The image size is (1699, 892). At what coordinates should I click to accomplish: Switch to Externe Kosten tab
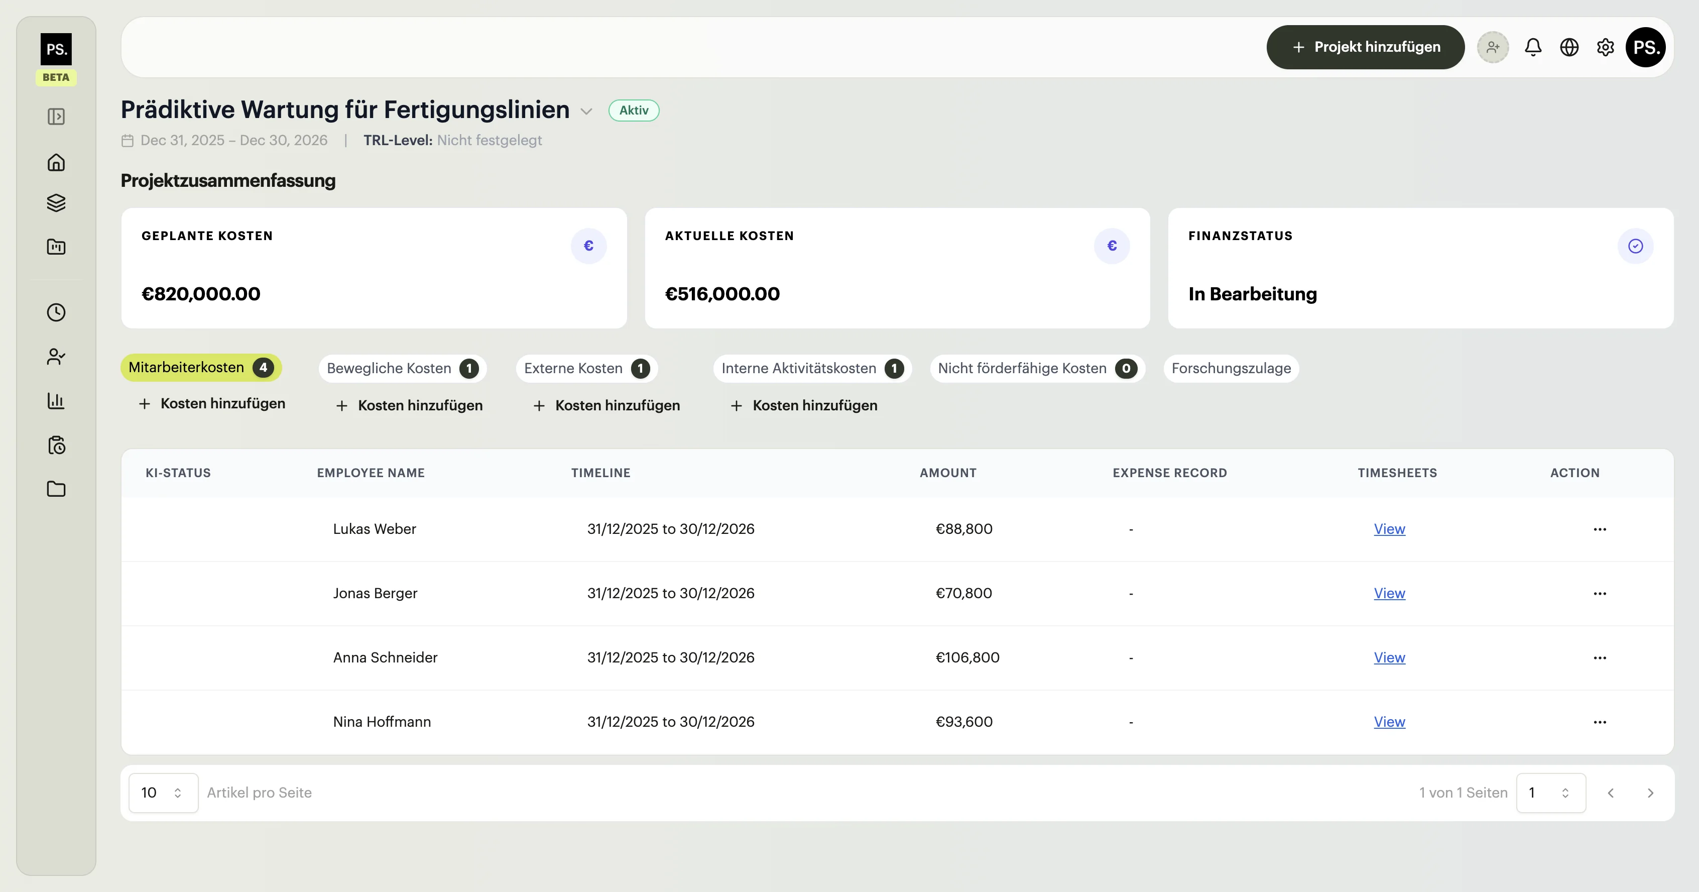(x=587, y=368)
